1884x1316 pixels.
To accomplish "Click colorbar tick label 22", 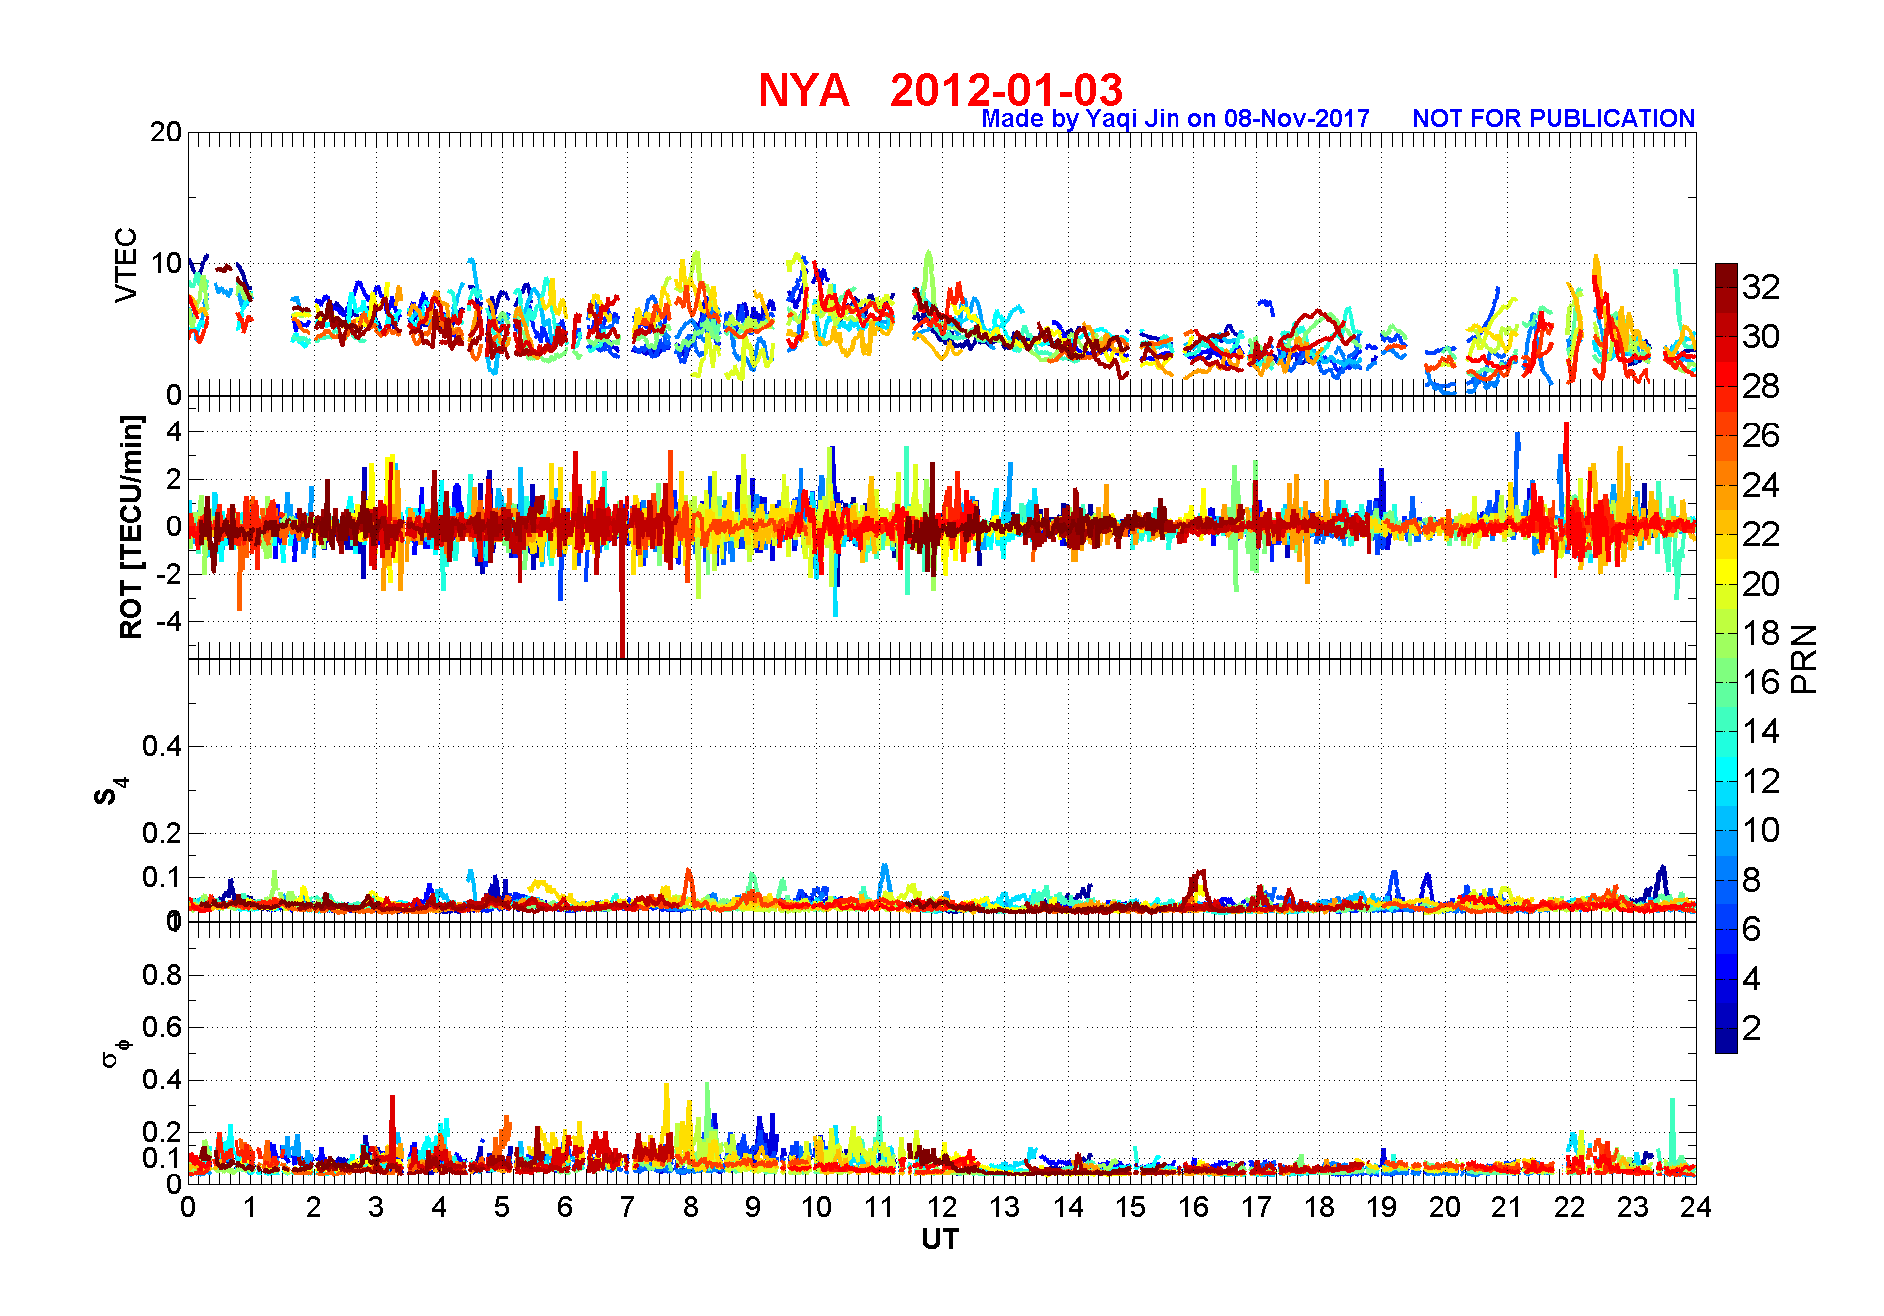I will coord(1761,534).
